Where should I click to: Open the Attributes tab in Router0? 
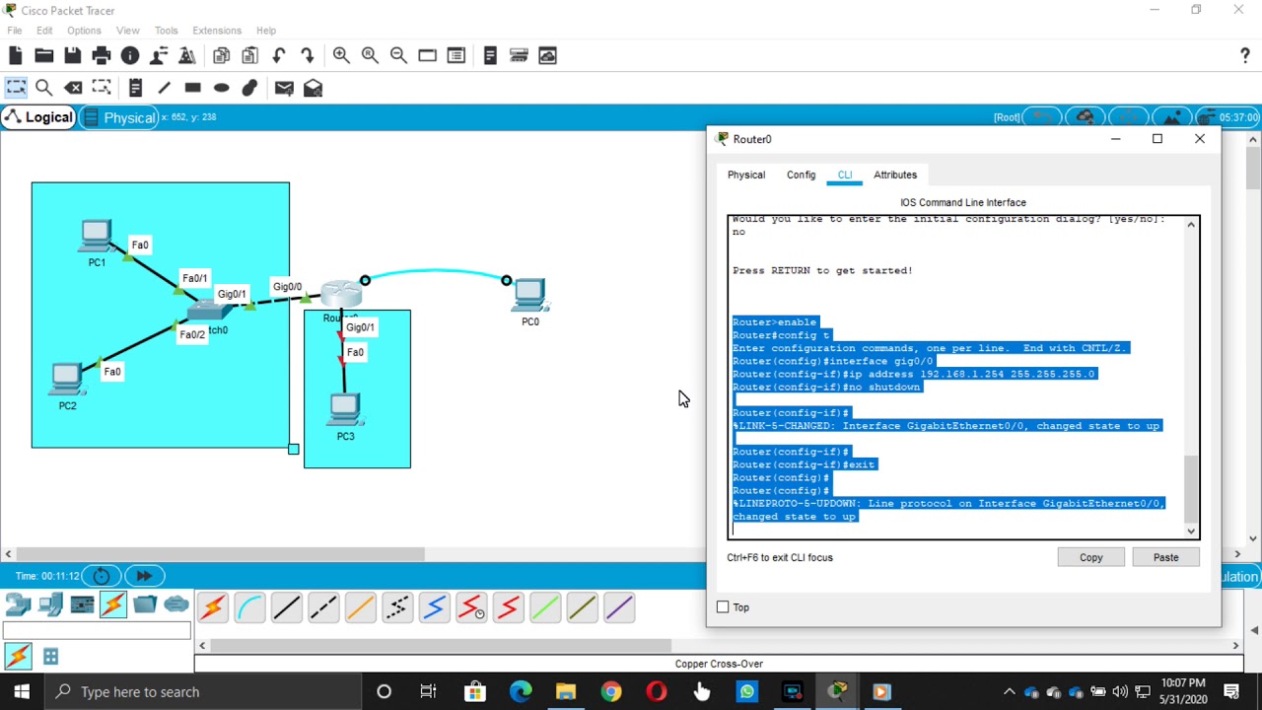point(895,175)
